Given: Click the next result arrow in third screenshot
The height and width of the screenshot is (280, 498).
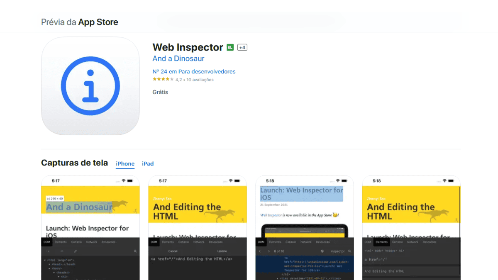Looking at the screenshot, I should [269, 251].
